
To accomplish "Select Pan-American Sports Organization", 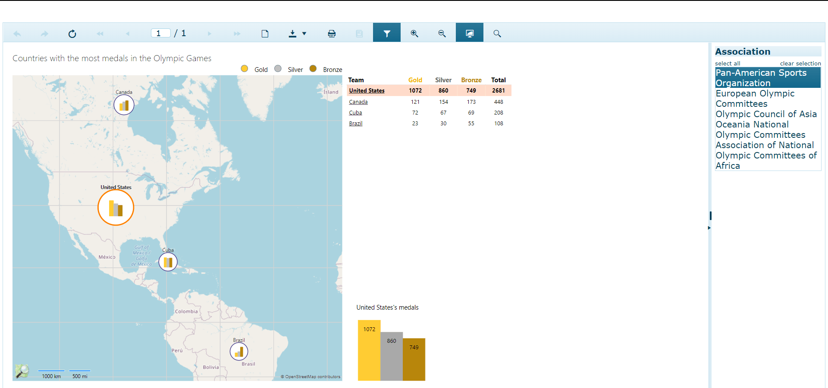I will (768, 78).
